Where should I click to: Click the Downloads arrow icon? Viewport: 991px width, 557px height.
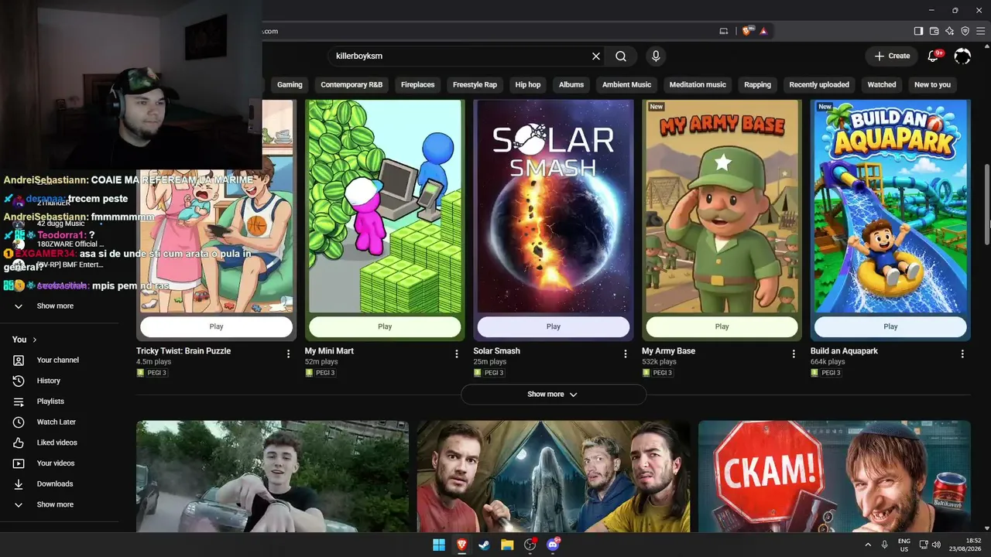[19, 484]
